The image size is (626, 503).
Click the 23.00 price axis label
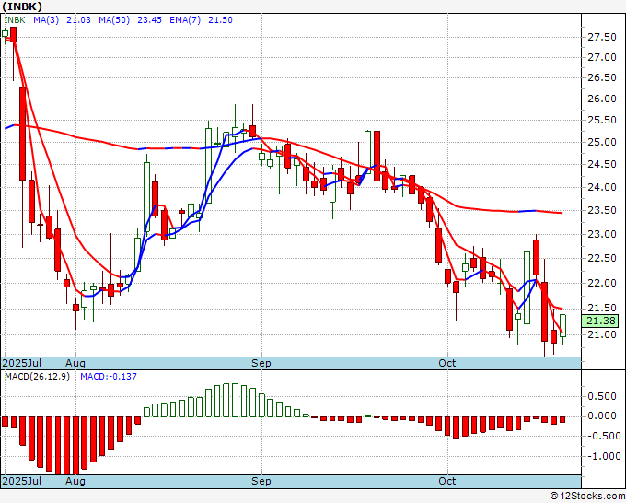602,235
